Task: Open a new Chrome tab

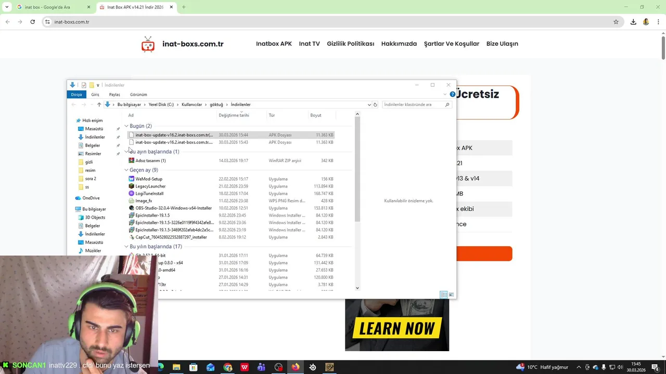Action: 184,7
